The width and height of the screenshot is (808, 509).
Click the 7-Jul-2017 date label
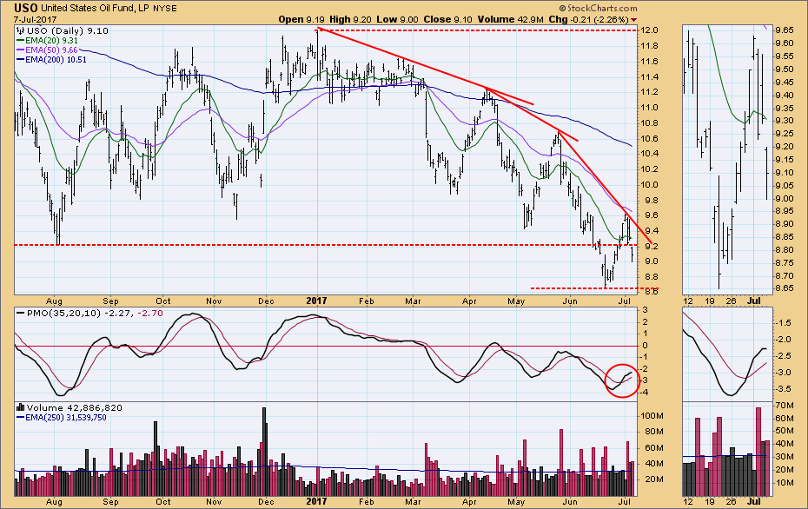(x=35, y=20)
